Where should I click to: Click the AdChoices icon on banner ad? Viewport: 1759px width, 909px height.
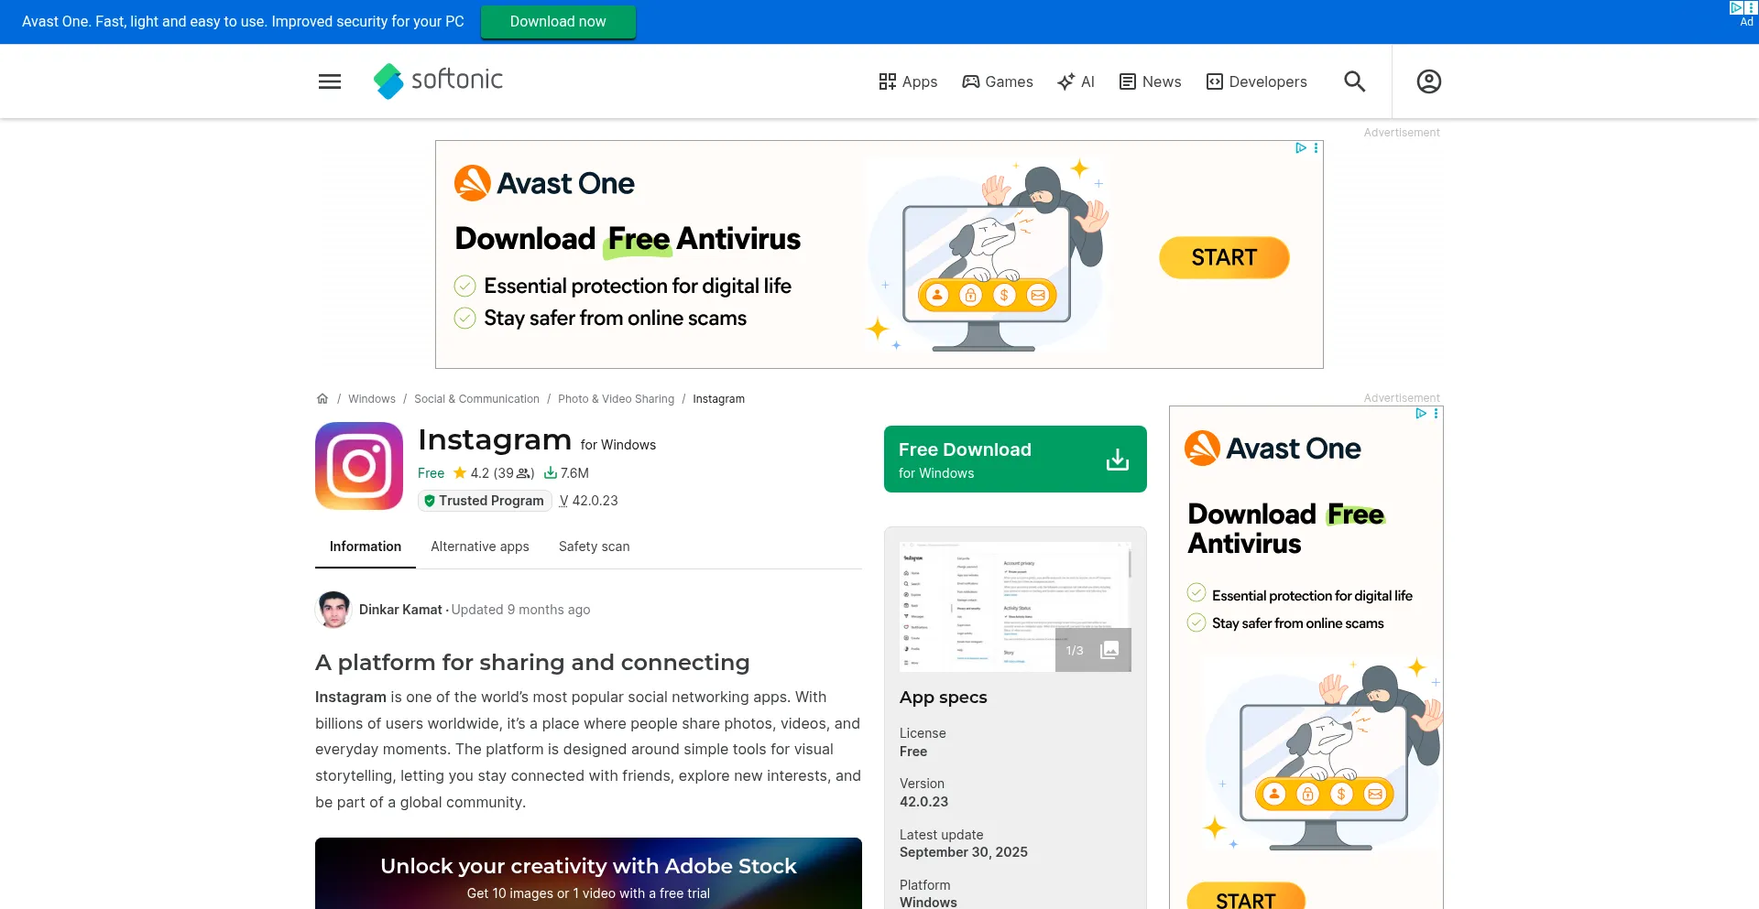[1300, 148]
